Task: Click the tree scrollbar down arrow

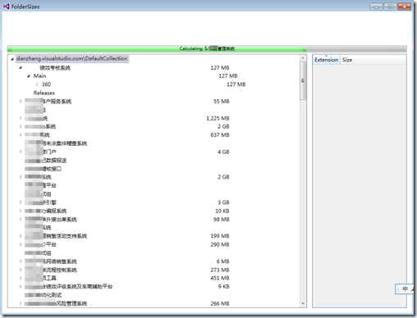Action: pos(303,303)
